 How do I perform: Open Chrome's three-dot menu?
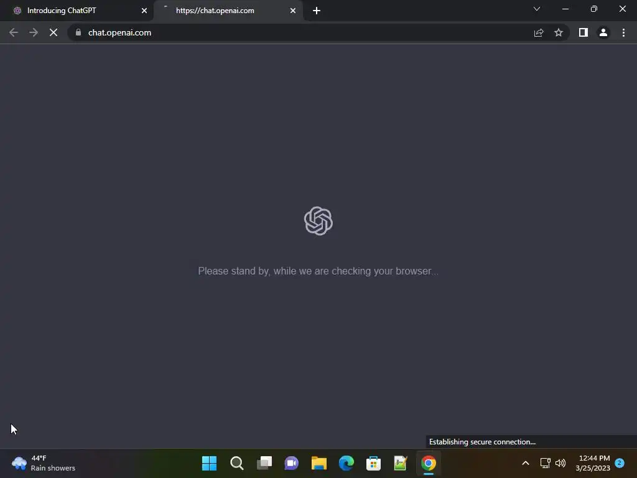[x=623, y=32]
